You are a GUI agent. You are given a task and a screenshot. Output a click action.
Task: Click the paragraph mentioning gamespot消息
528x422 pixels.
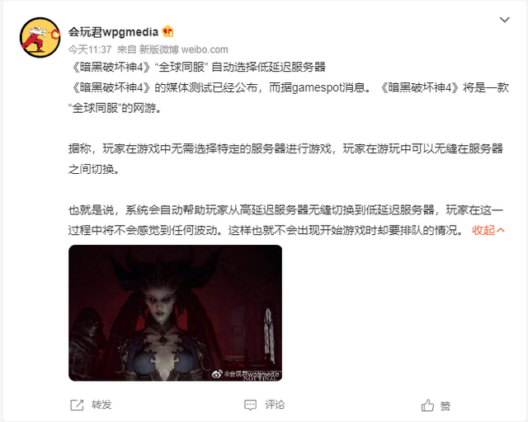pos(289,97)
